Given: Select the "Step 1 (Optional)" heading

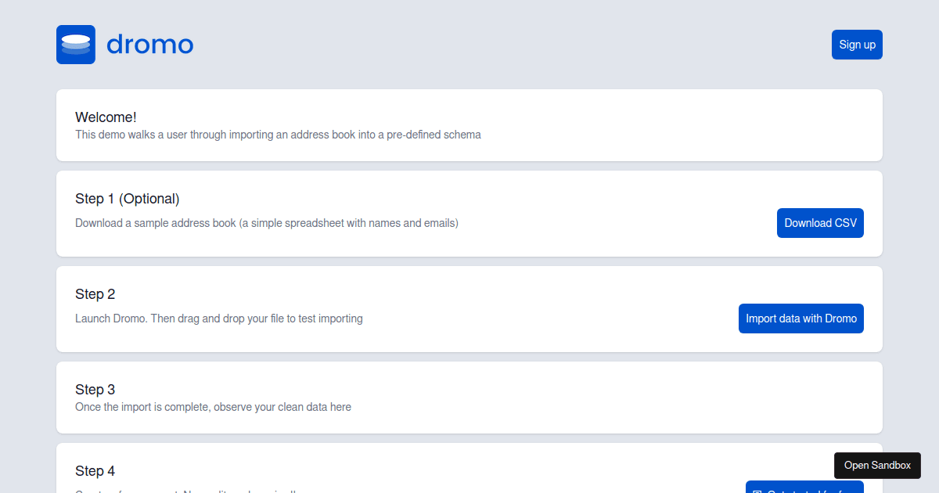Looking at the screenshot, I should point(128,199).
